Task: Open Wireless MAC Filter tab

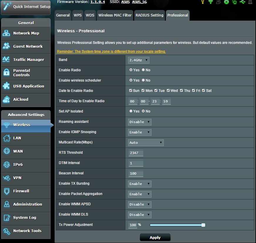Action: pyautogui.click(x=115, y=15)
